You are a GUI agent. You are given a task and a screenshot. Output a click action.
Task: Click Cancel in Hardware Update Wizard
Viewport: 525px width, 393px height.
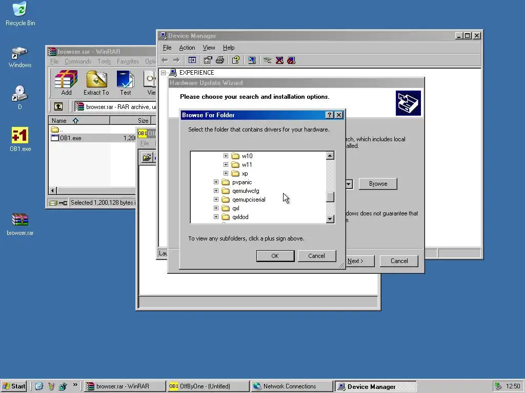click(399, 261)
